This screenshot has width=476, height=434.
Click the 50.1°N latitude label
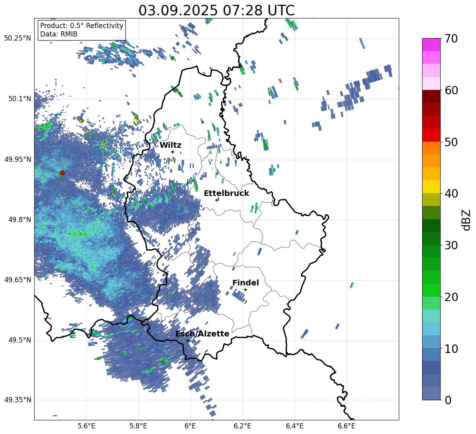20,99
